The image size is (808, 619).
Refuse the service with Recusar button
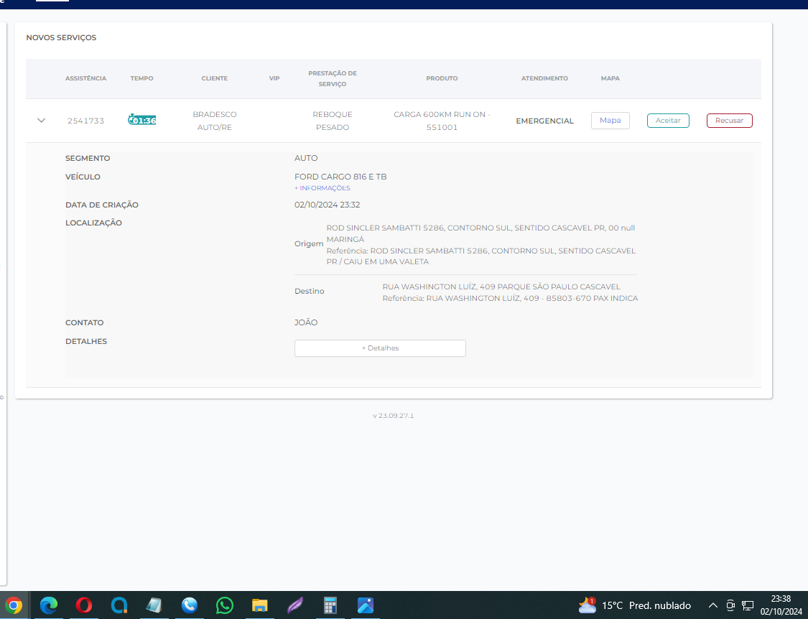729,121
